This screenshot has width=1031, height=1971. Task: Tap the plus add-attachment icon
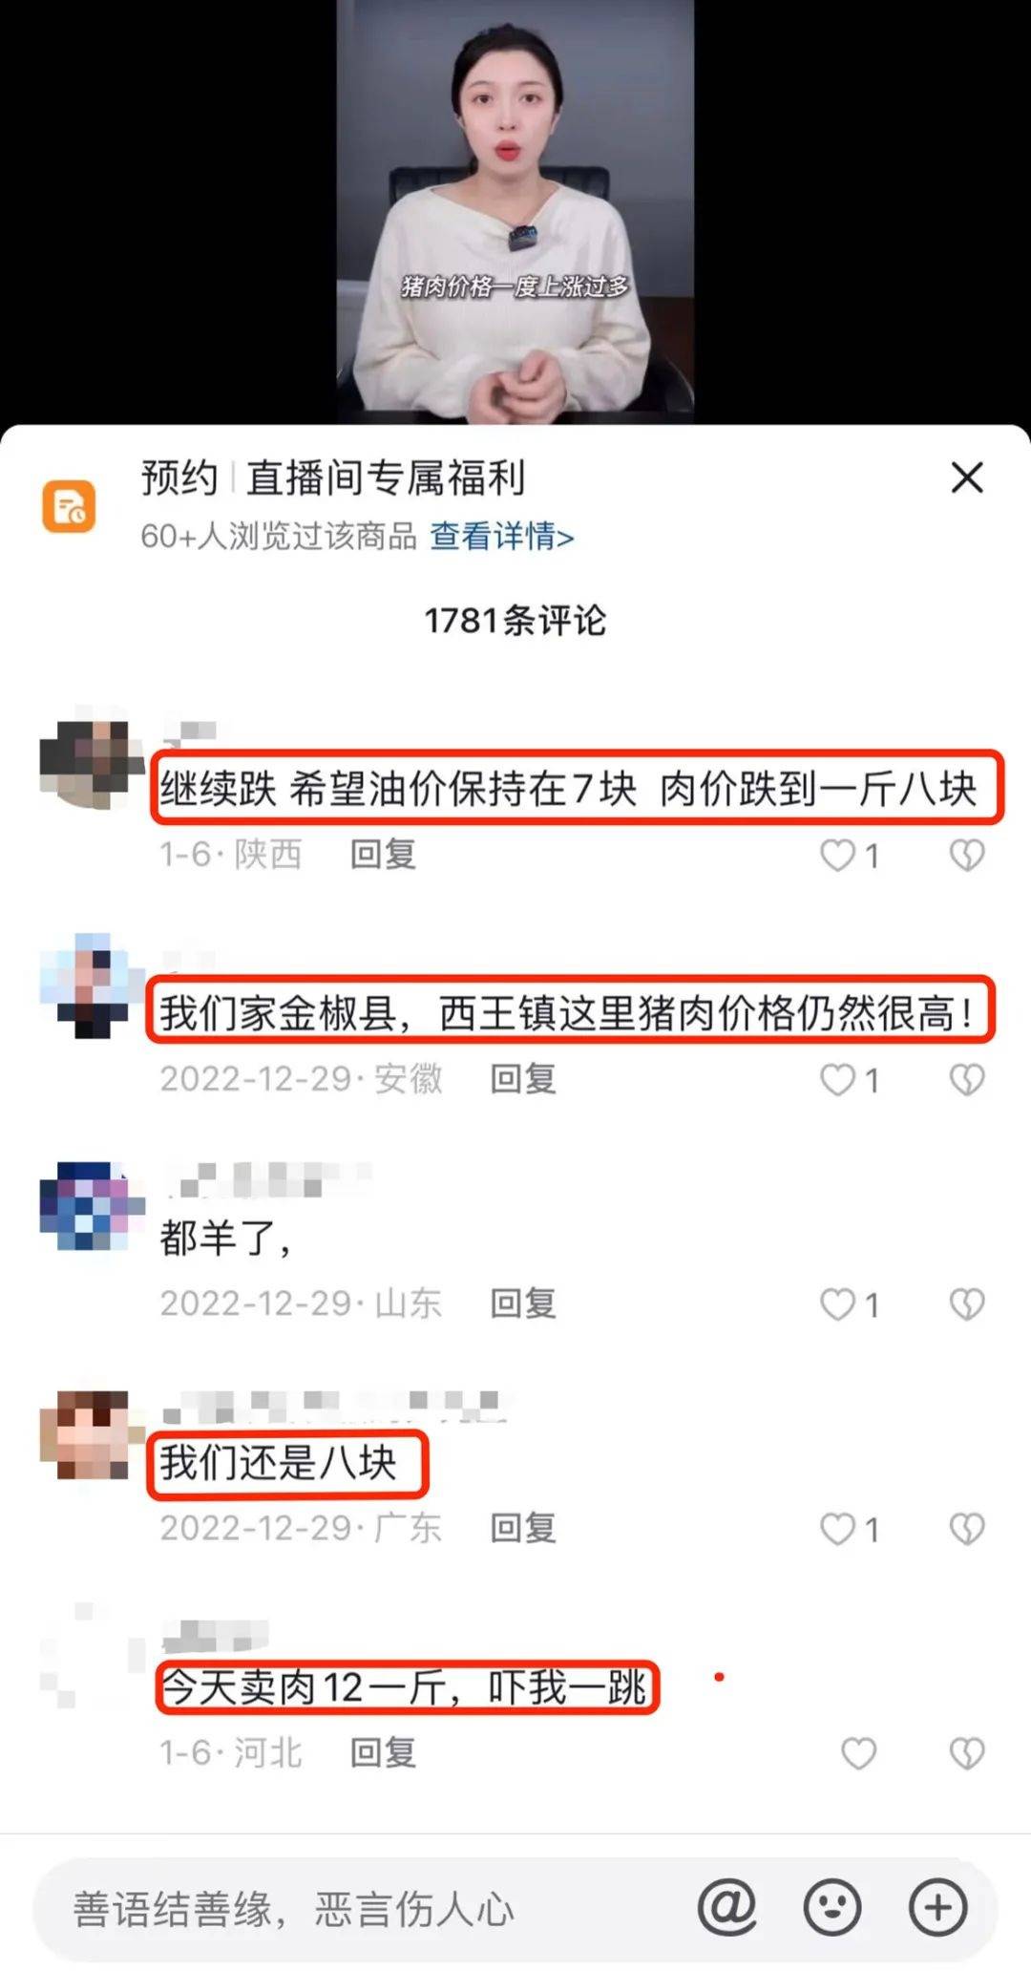click(x=937, y=1907)
